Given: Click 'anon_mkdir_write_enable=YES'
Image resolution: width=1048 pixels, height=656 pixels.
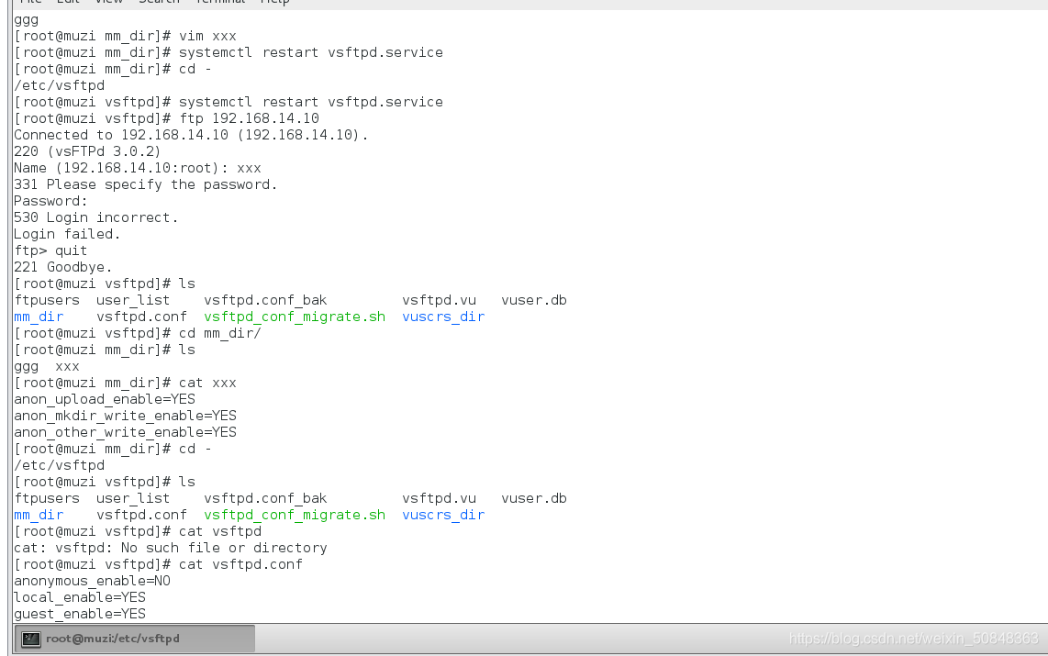Looking at the screenshot, I should click(126, 416).
